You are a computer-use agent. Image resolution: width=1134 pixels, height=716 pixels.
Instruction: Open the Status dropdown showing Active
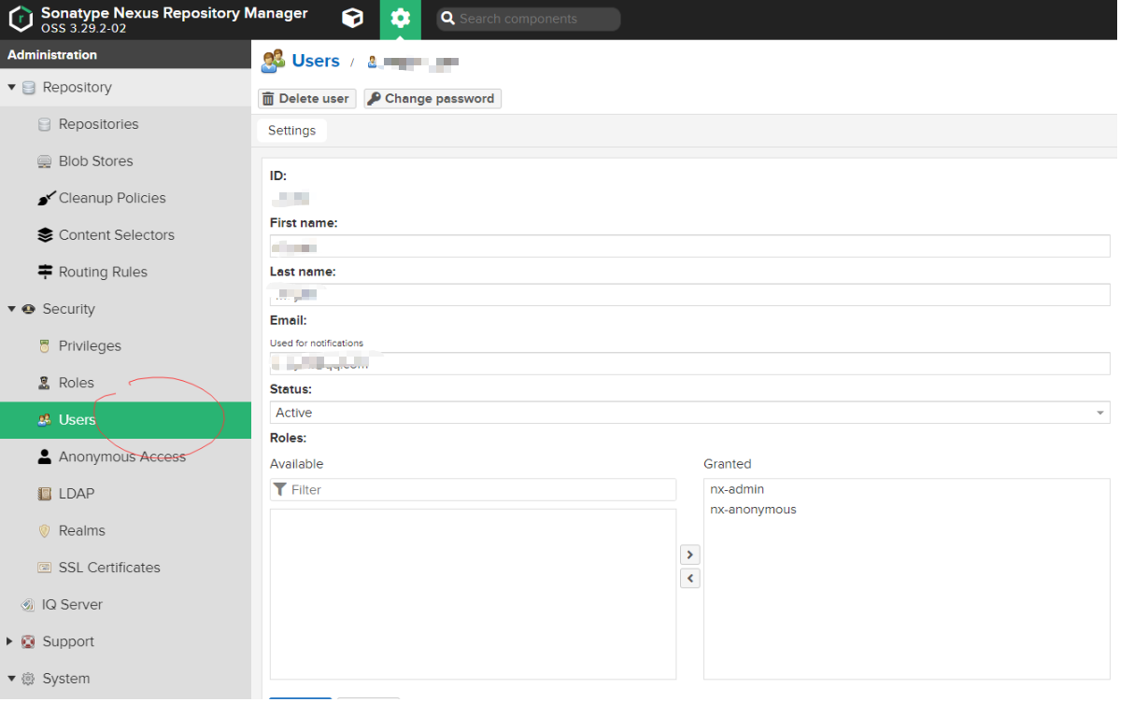coord(689,413)
